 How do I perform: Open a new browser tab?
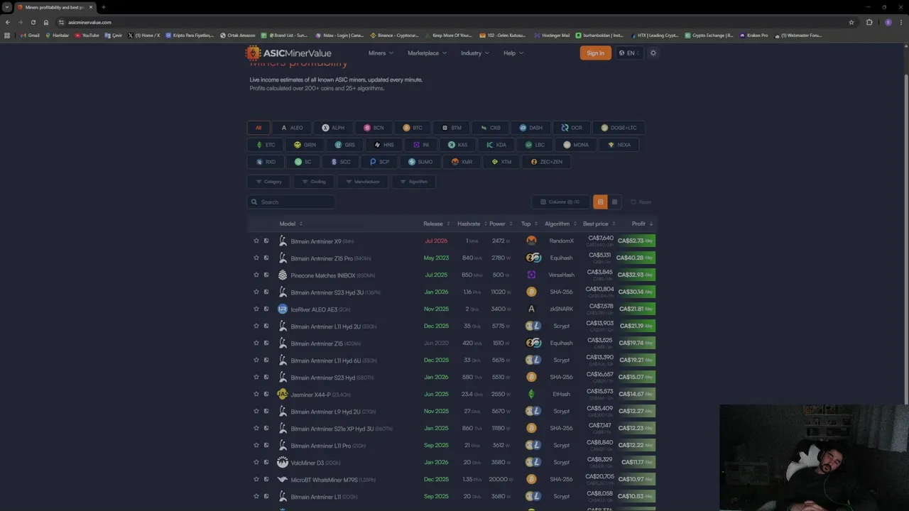(x=104, y=7)
